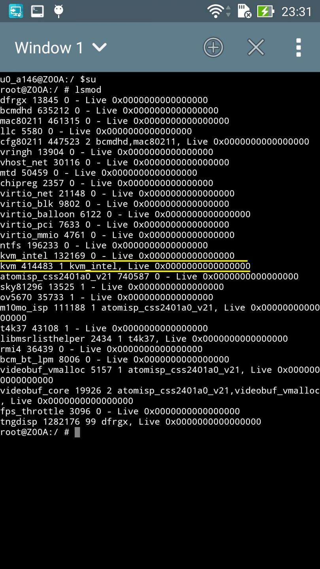The height and width of the screenshot is (569, 320).
Task: Tap the fps_throttle 3096 module line
Action: pyautogui.click(x=120, y=411)
